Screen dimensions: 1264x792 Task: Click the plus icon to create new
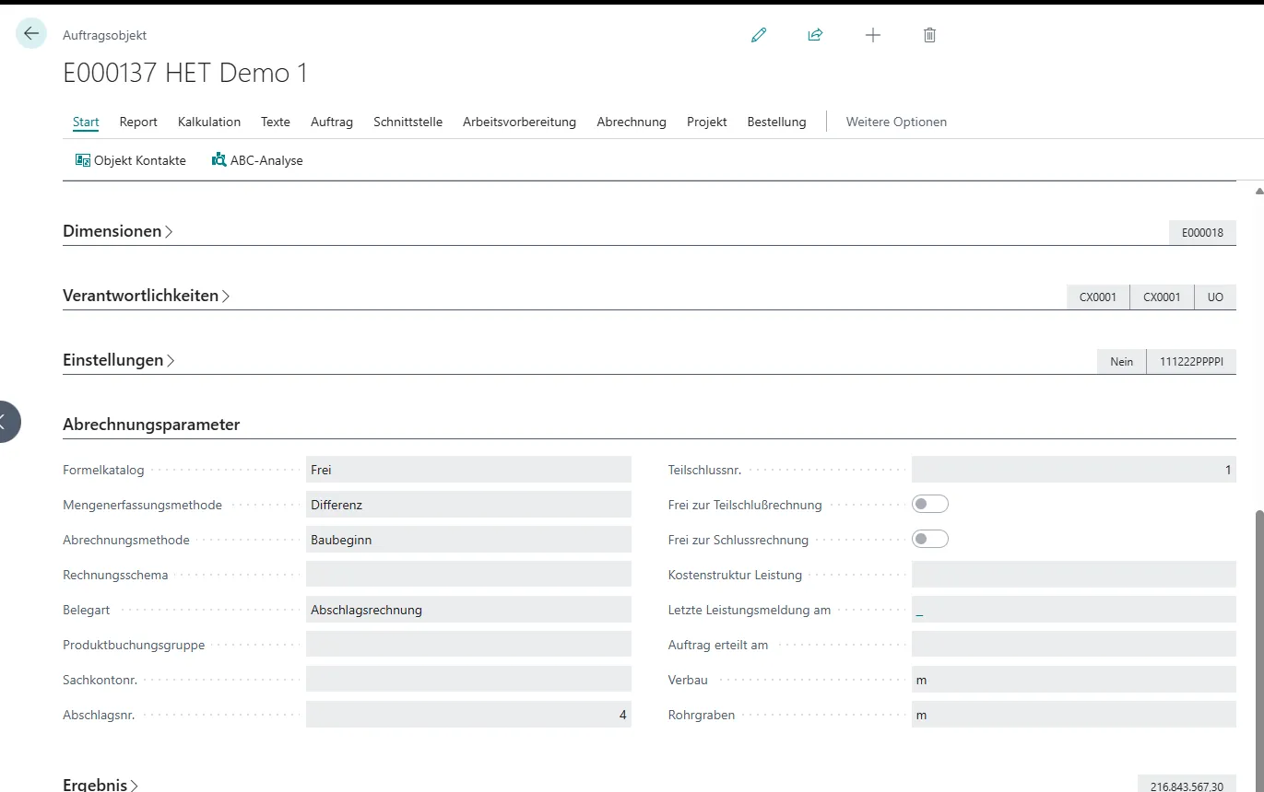(872, 35)
